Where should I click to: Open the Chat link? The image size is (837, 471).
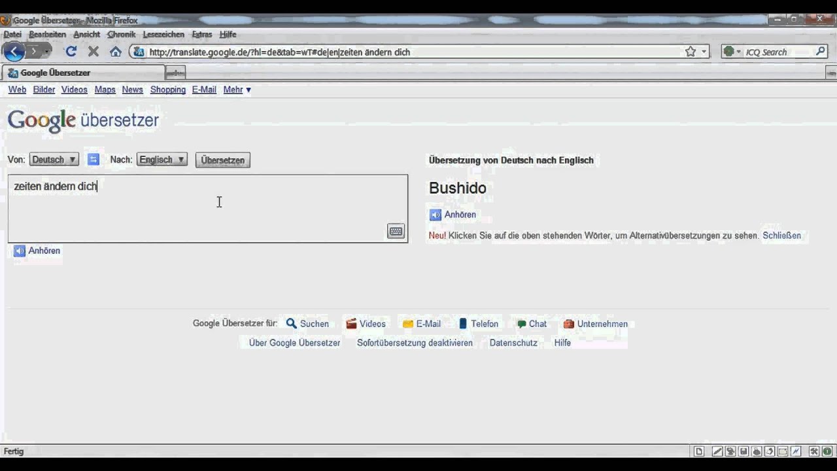[532, 324]
